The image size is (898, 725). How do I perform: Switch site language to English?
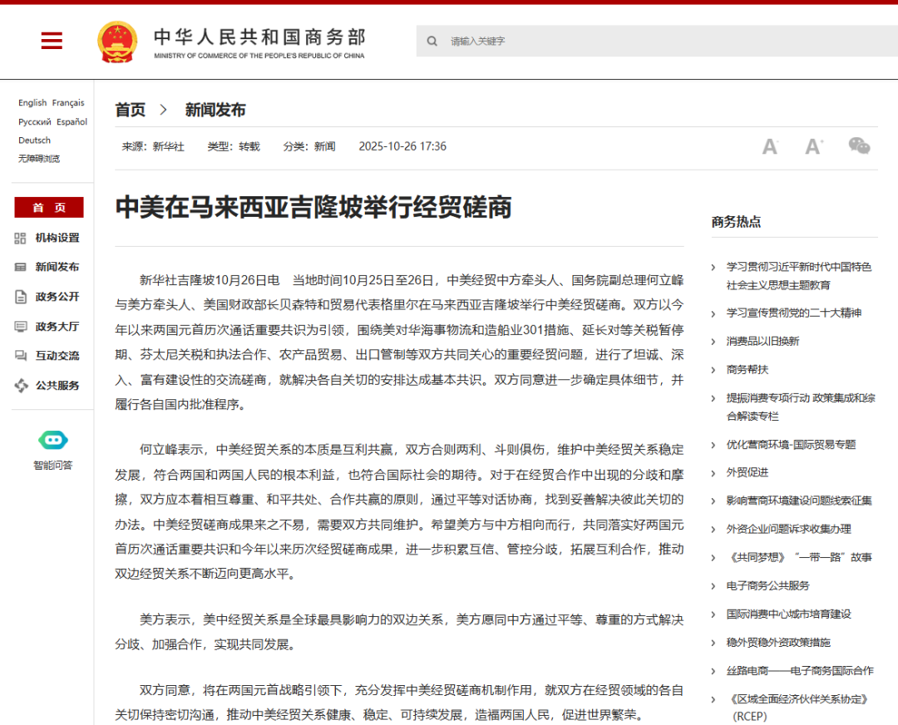[31, 102]
